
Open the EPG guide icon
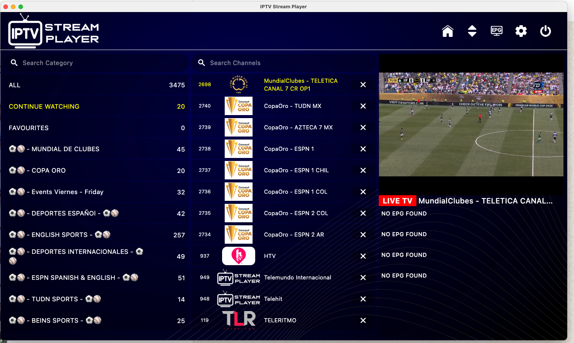(x=496, y=31)
